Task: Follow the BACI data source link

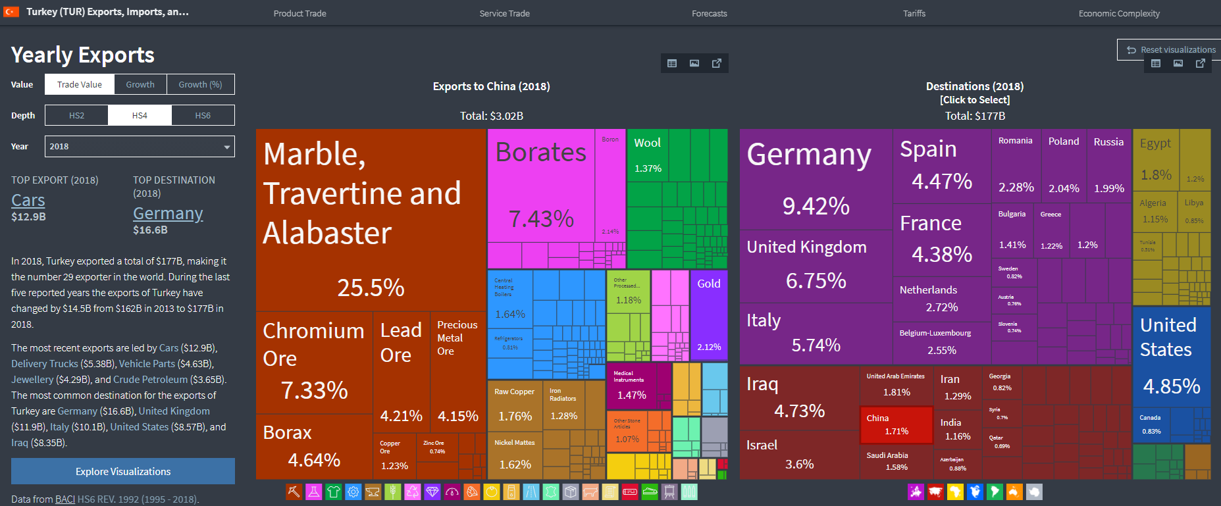Action: pyautogui.click(x=65, y=499)
